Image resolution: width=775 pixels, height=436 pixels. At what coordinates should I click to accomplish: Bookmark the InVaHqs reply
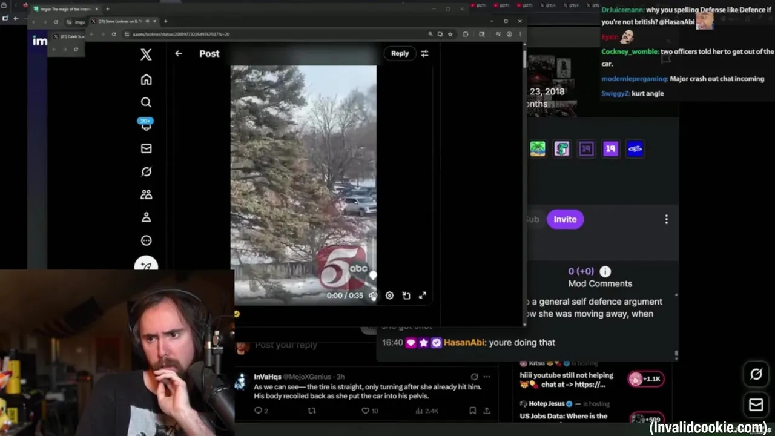(x=472, y=411)
